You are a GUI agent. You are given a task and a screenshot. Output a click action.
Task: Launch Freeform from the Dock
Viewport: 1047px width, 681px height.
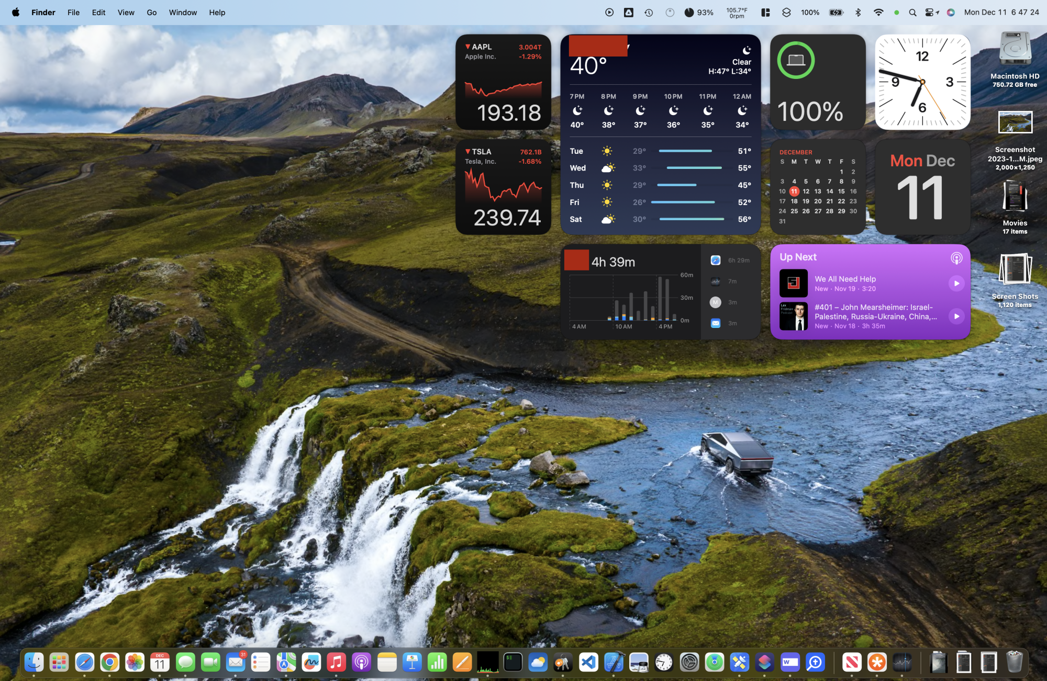[x=311, y=663]
